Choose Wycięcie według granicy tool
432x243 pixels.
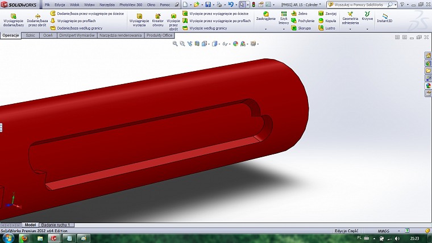(205, 28)
